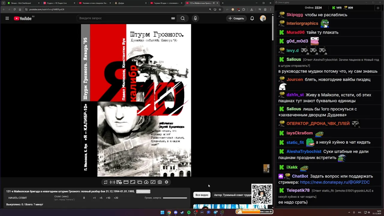Image resolution: width=384 pixels, height=216 pixels.
Task: Click the eye display toolbar icon
Action: click(x=119, y=182)
